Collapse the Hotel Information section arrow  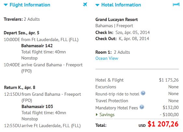tap(97, 5)
